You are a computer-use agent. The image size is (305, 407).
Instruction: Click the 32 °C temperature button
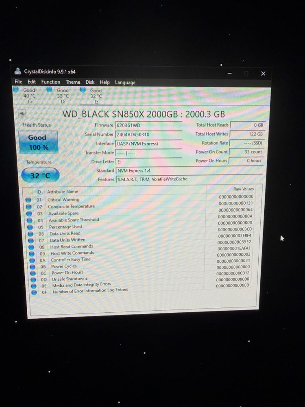(x=40, y=175)
